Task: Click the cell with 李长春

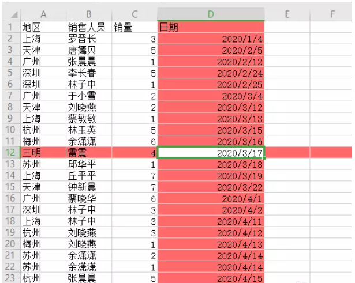Action: pyautogui.click(x=89, y=73)
